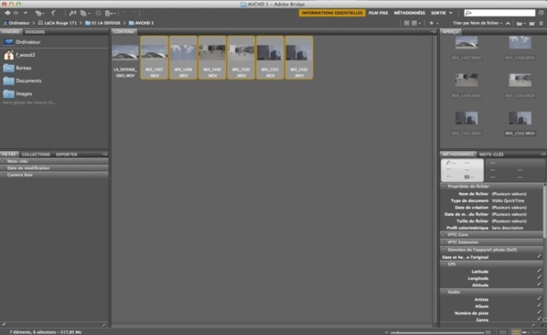Switch to the DOSSIERS tab

(35, 32)
